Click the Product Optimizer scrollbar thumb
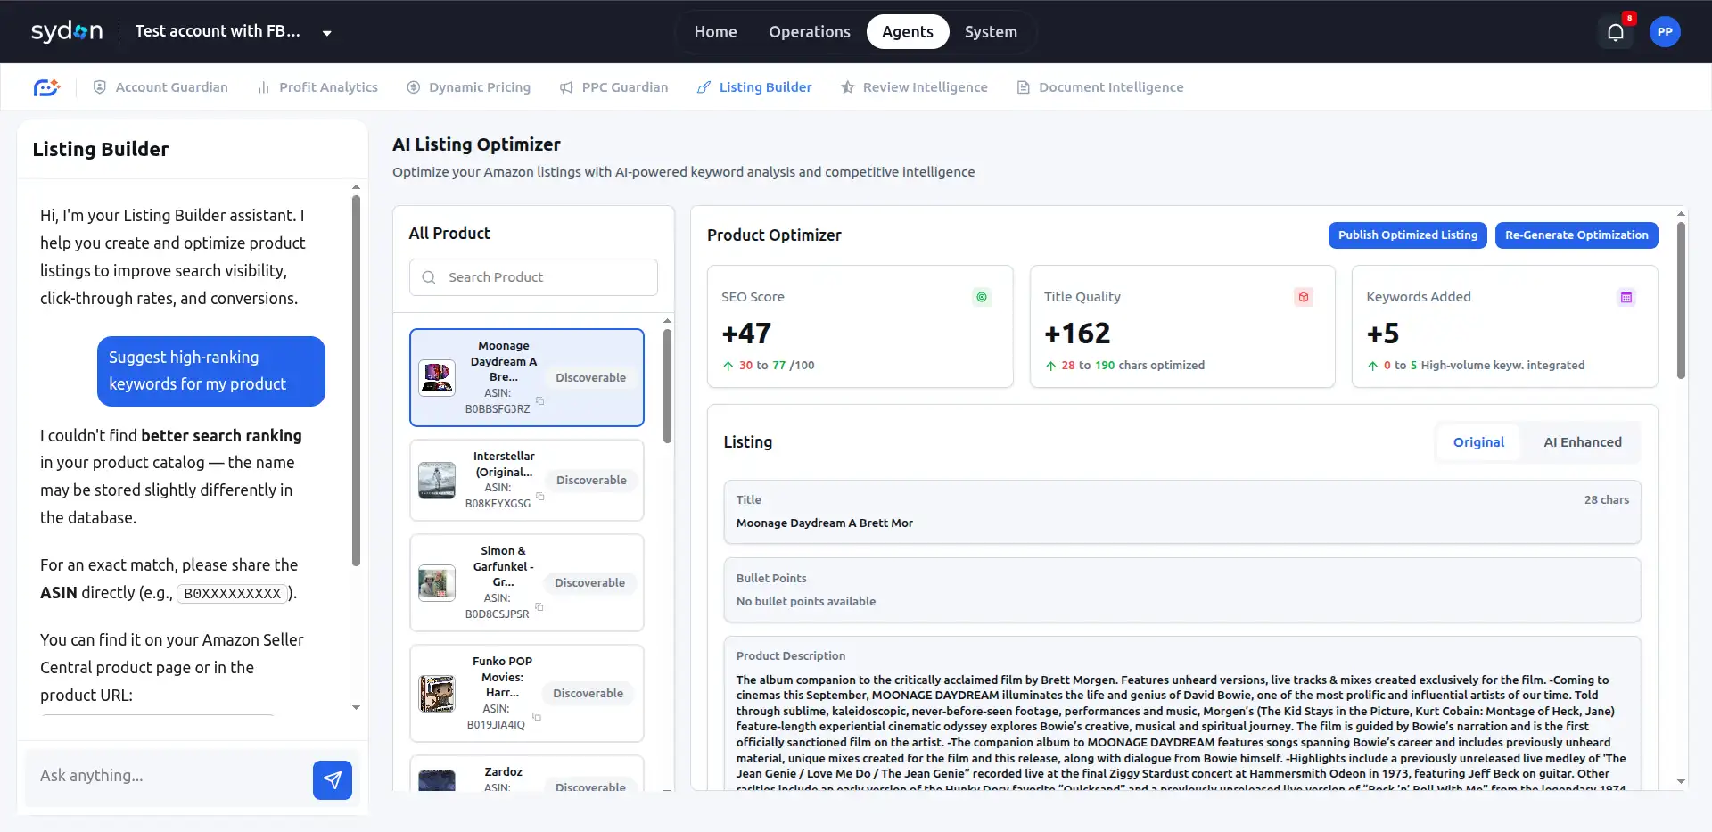This screenshot has width=1712, height=832. (x=1681, y=301)
